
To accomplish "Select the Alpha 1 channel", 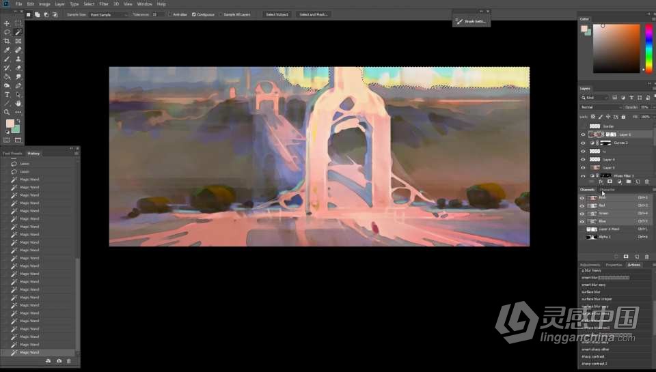I will 615,237.
